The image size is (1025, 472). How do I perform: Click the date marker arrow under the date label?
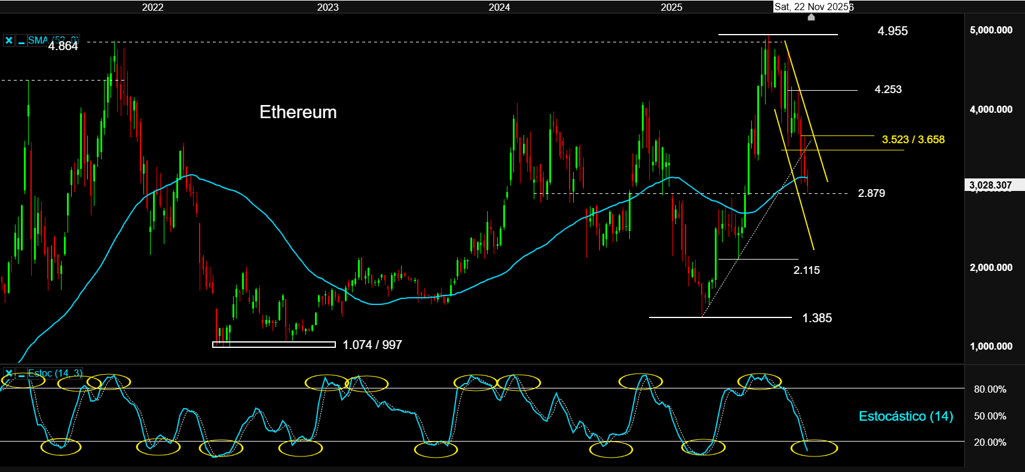[x=811, y=17]
